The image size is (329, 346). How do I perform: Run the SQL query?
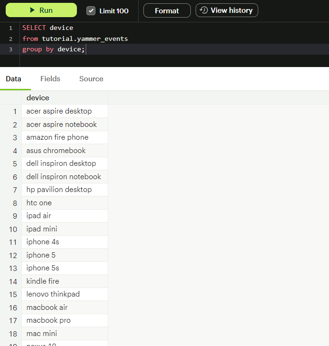(x=41, y=10)
